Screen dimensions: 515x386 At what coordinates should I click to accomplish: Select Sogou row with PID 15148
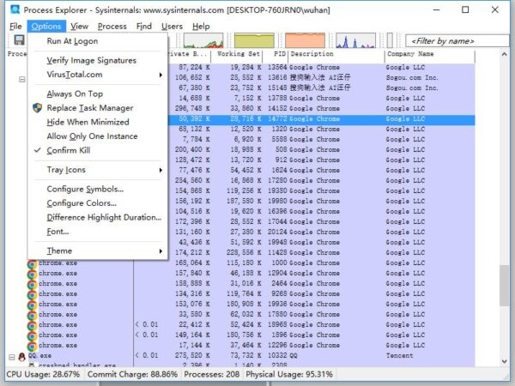click(x=322, y=88)
